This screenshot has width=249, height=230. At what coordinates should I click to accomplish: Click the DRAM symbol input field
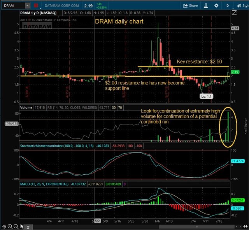click(14, 6)
